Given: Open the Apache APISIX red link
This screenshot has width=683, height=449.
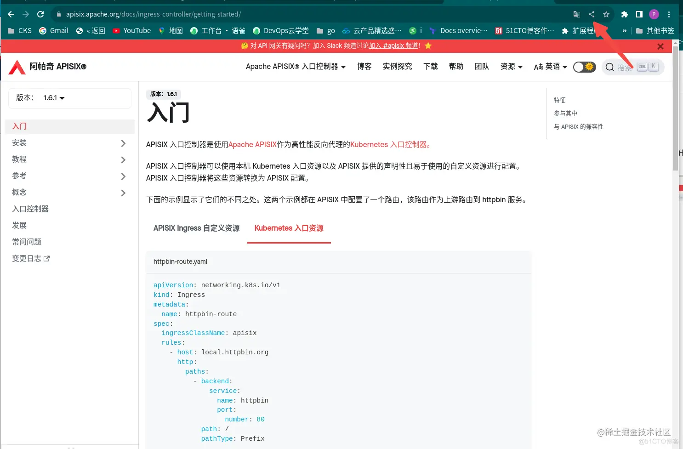Looking at the screenshot, I should pyautogui.click(x=252, y=145).
